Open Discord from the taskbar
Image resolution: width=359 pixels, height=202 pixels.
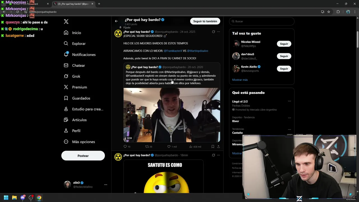coord(23,198)
